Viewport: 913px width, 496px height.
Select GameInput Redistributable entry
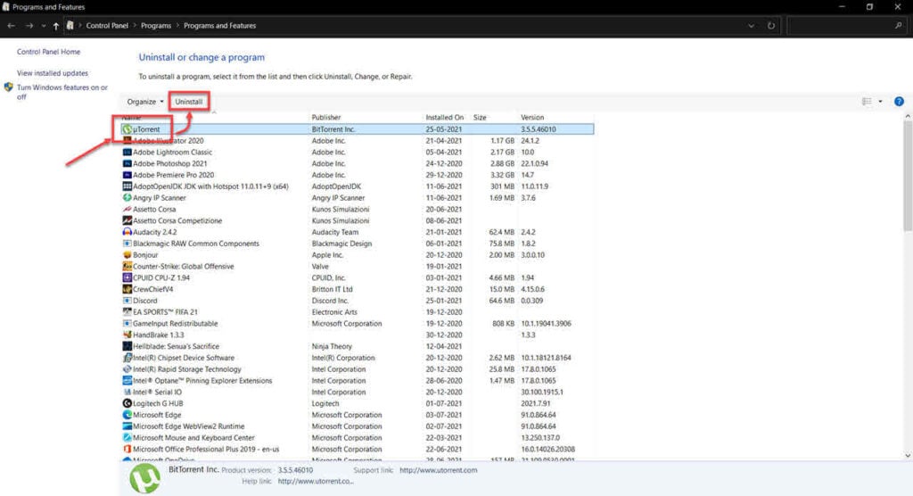(358, 324)
